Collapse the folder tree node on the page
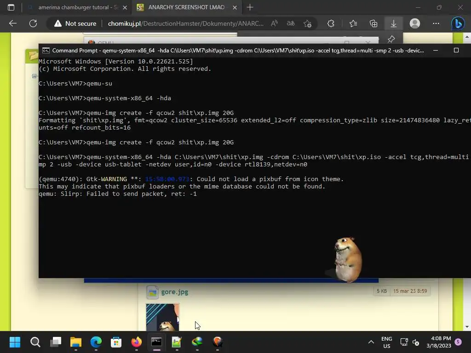Image resolution: width=471 pixels, height=353 pixels. 34,76
